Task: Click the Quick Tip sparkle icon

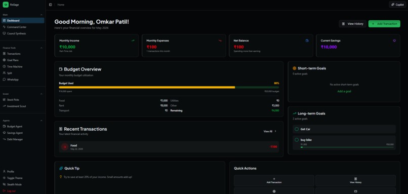Action: (61, 169)
